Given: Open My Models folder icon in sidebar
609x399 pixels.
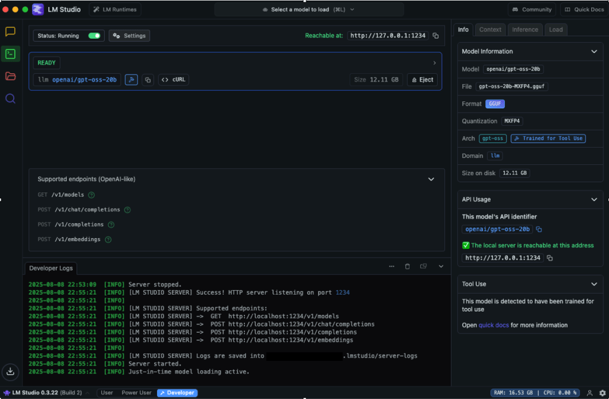Looking at the screenshot, I should tap(10, 76).
